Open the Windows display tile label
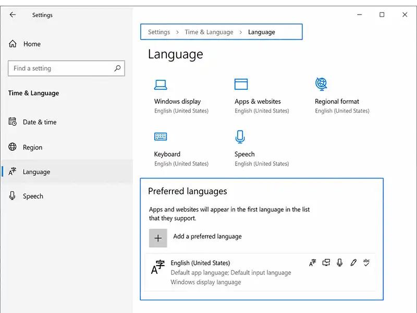Screen dimensions: 417x313 coord(177,101)
